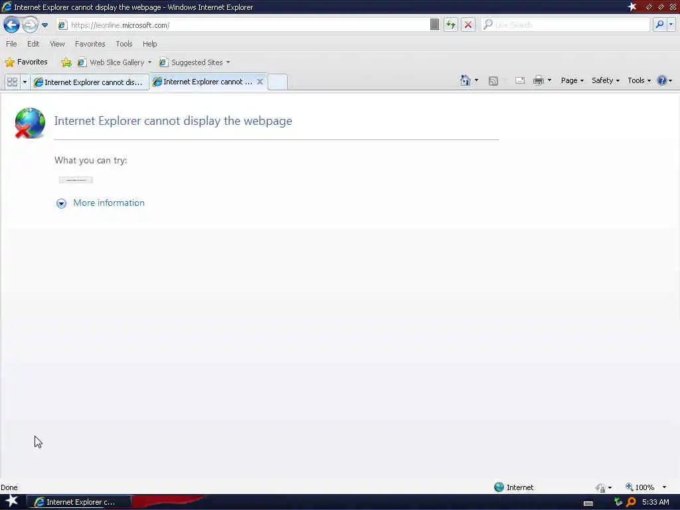Click the Compatibility View button in address bar
The height and width of the screenshot is (510, 680).
tap(434, 25)
